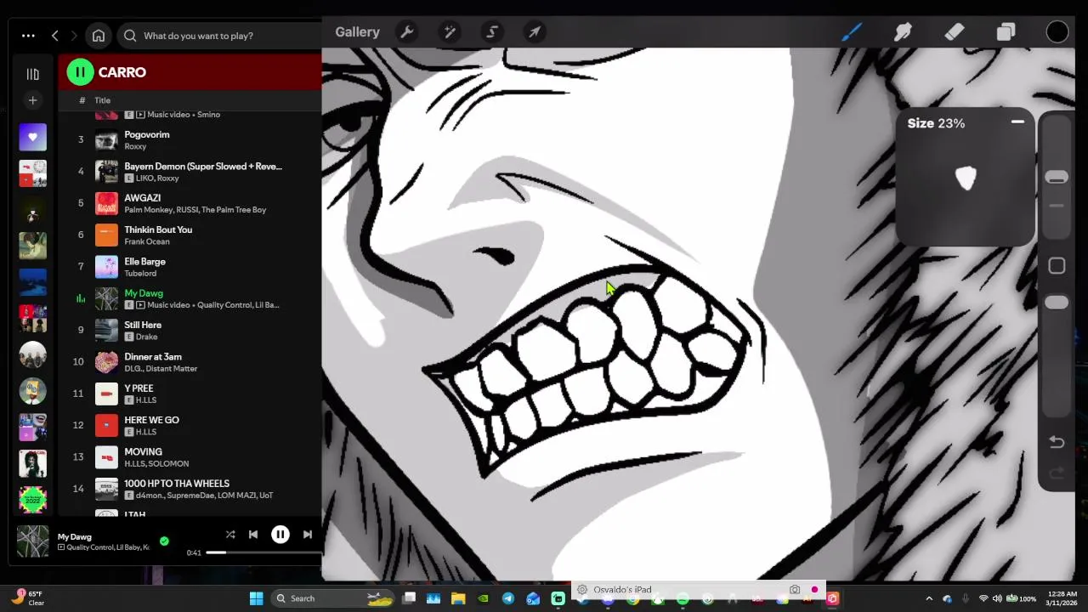Viewport: 1088px width, 612px height.
Task: Open Procreate Gallery
Action: tap(357, 32)
